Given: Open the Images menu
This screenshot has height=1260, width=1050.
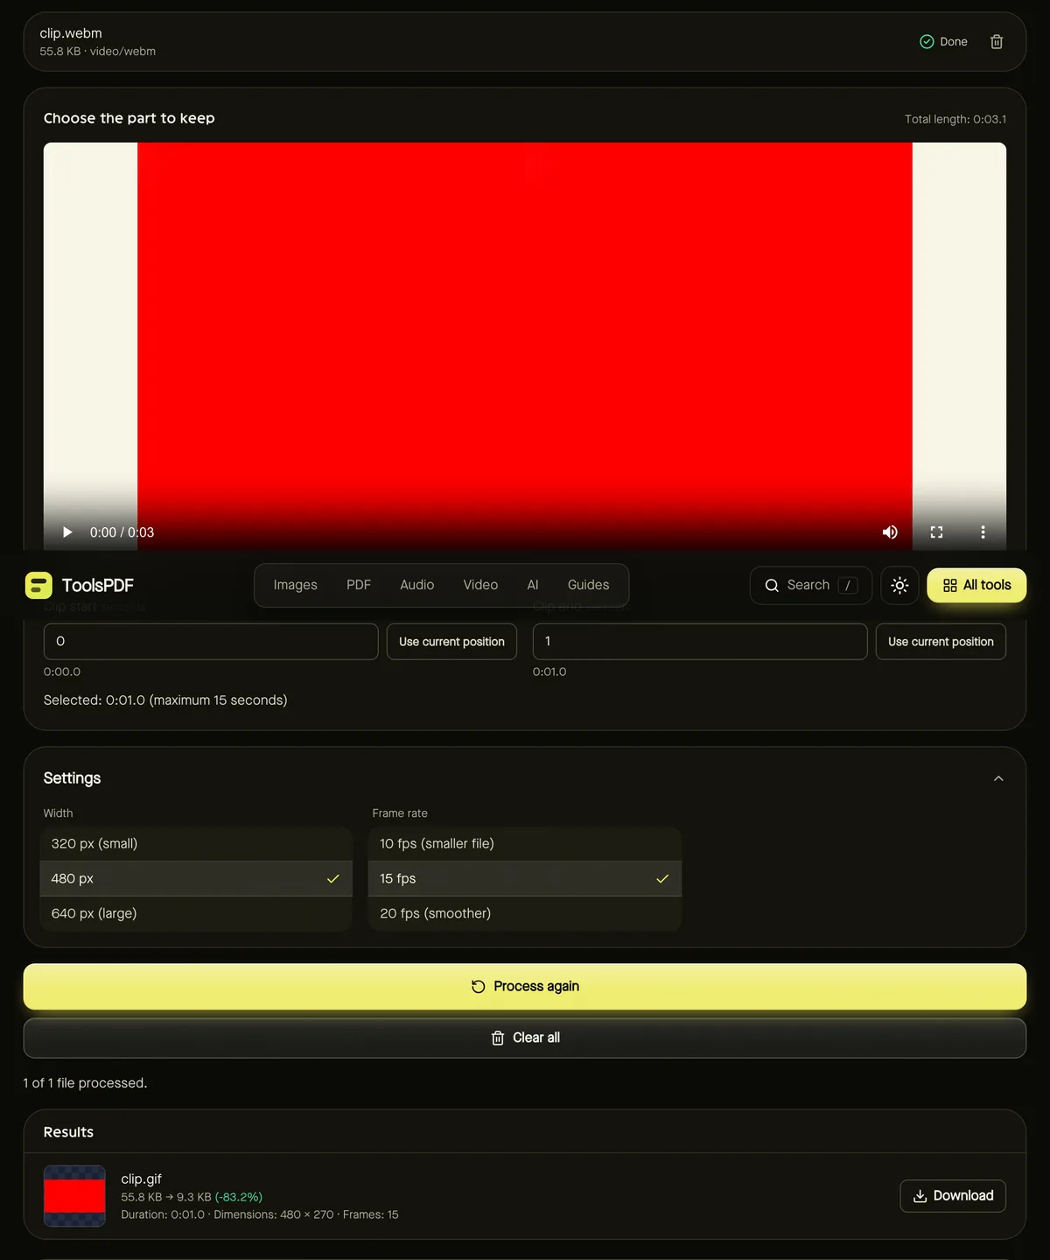Looking at the screenshot, I should click(295, 585).
